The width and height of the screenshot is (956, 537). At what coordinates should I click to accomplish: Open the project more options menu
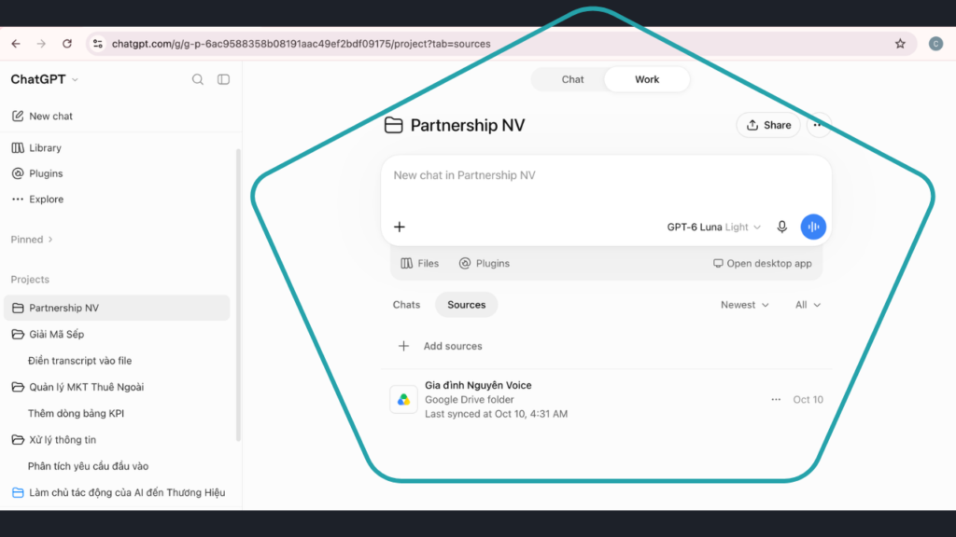818,126
